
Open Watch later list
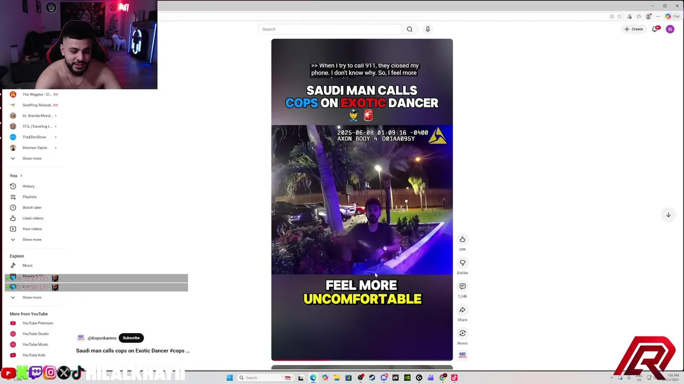point(32,207)
